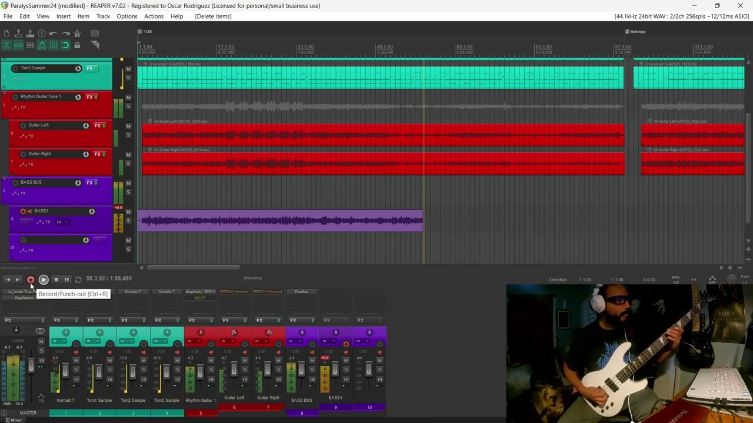Toggle auto-crossfade toolbar icon
Viewport: 753px width, 423px height.
[x=6, y=45]
